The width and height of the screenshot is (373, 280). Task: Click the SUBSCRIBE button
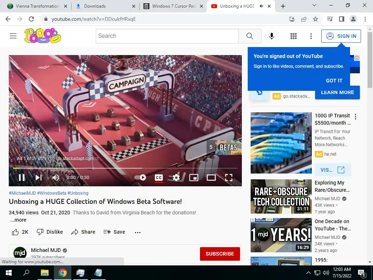pos(220,254)
